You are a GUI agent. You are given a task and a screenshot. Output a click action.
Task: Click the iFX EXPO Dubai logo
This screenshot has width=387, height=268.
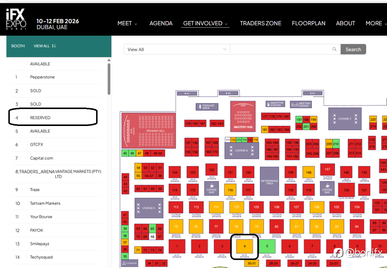[16, 19]
